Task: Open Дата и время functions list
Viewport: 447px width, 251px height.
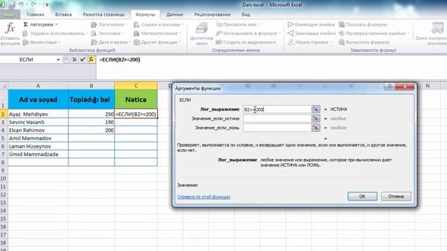Action: click(x=110, y=42)
